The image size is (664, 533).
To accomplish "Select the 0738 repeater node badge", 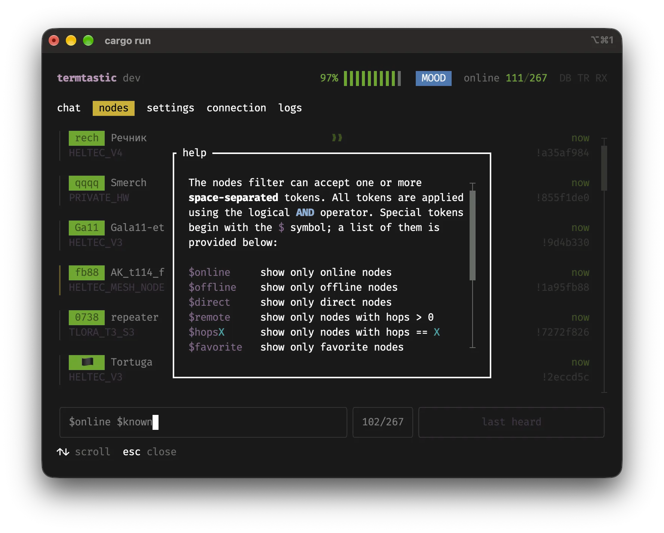I will click(x=87, y=317).
